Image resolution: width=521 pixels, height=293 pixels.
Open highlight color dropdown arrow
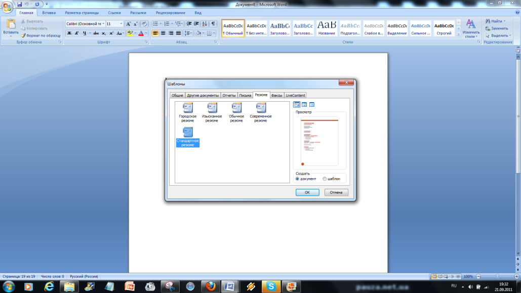135,33
